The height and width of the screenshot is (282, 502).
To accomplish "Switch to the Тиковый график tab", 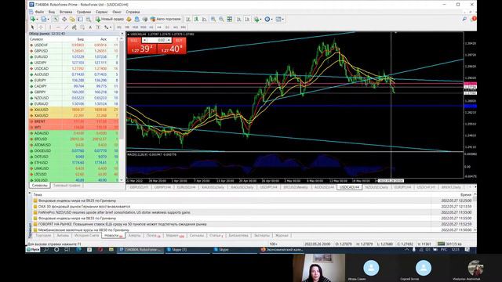I will click(67, 186).
